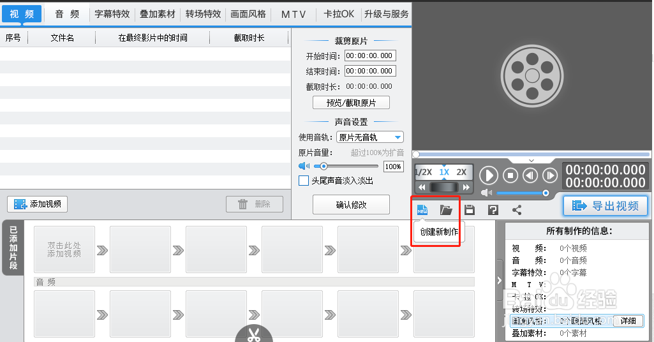Viewport: 654px width, 342px height.
Task: Click the 在最终影片中的时间 column header
Action: 152,38
